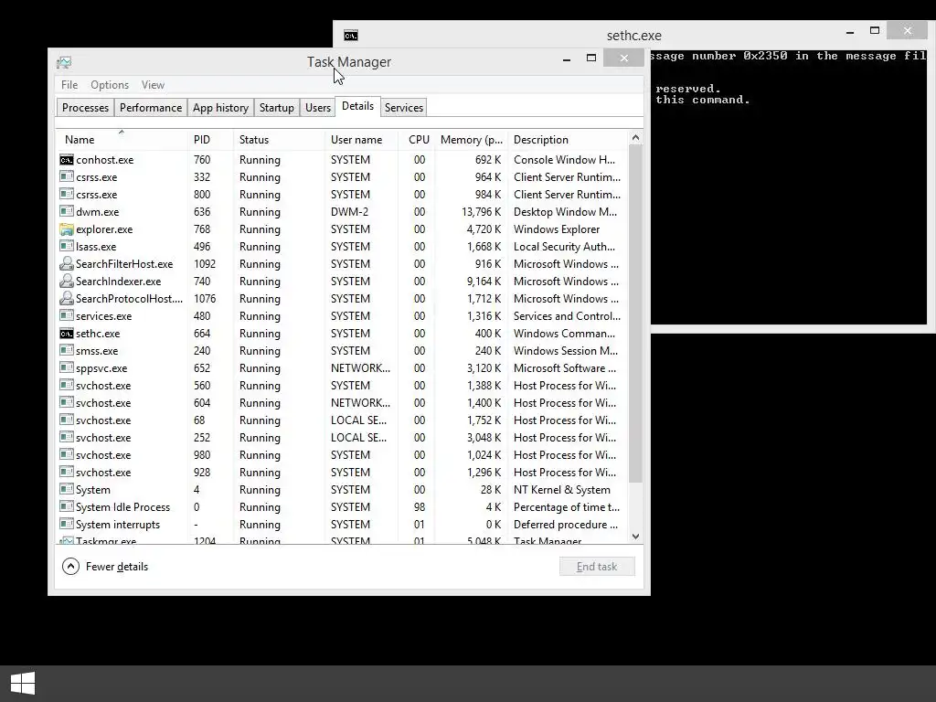936x702 pixels.
Task: Click the dwm.exe process icon
Action: pyautogui.click(x=66, y=211)
